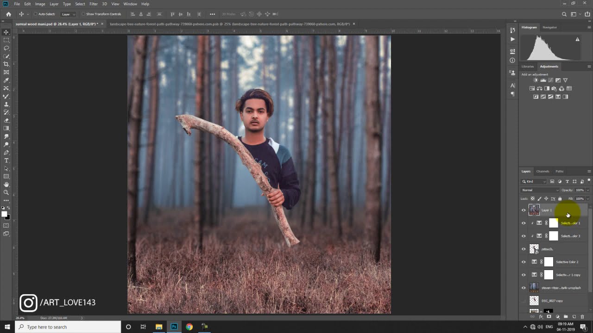Select the Lasso tool
The height and width of the screenshot is (333, 593).
pos(6,48)
